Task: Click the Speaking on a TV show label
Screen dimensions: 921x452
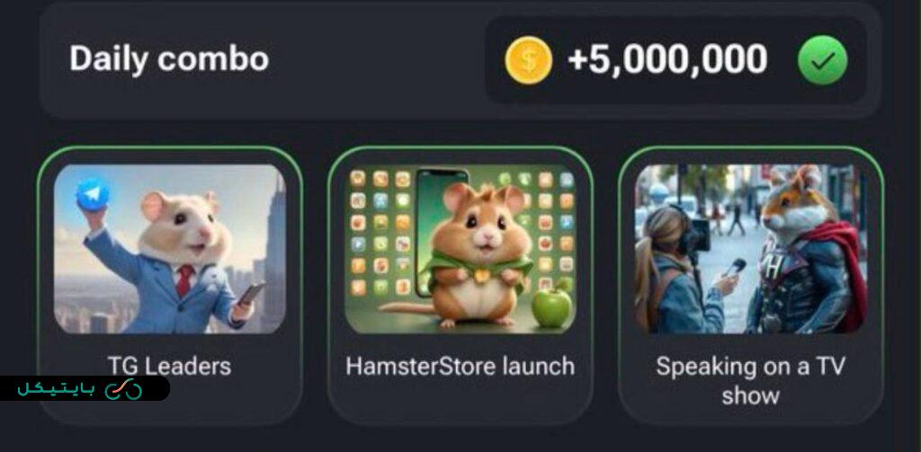Action: 751,380
